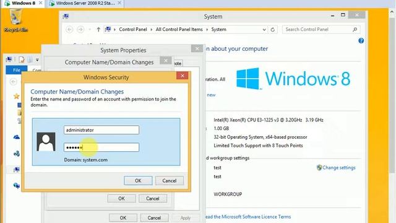
Task: Close the Windows 8 VM tab
Action: 40,3
